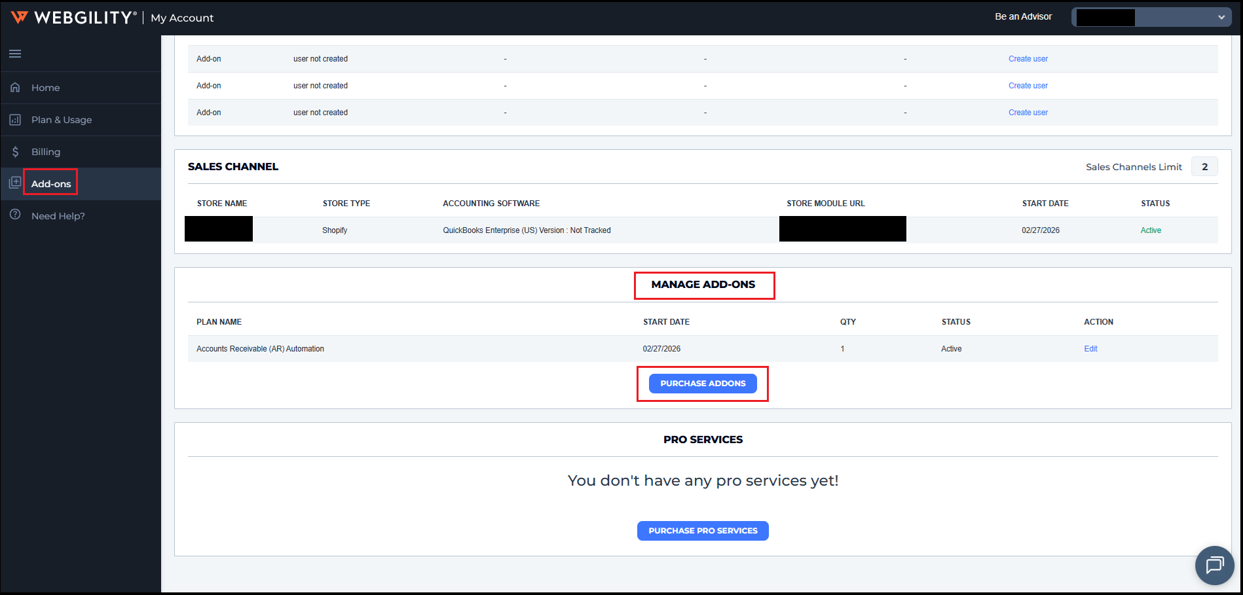This screenshot has width=1243, height=595.
Task: Go to Plan & Usage page
Action: [62, 120]
